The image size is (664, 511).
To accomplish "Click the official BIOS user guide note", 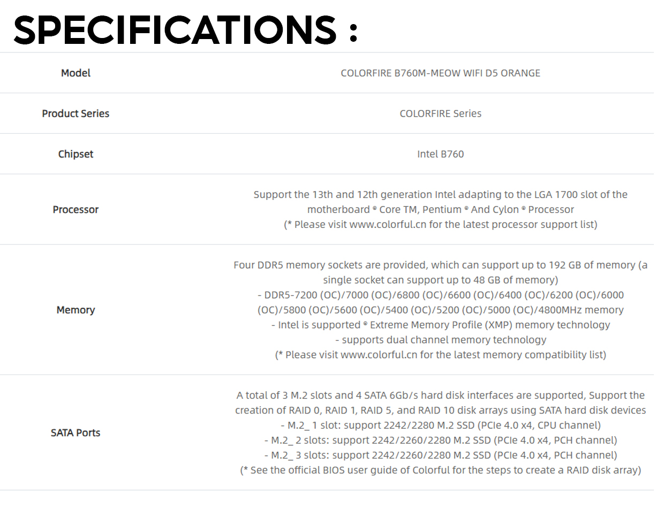I will [440, 470].
